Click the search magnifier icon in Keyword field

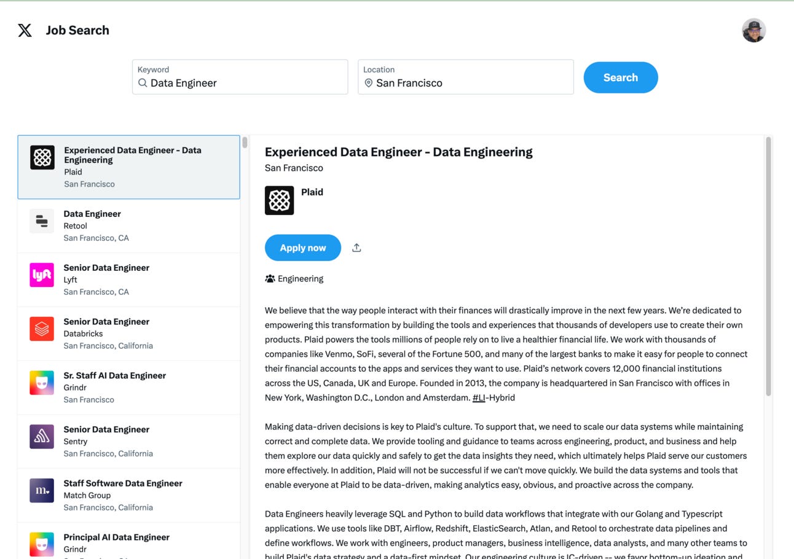click(x=143, y=83)
